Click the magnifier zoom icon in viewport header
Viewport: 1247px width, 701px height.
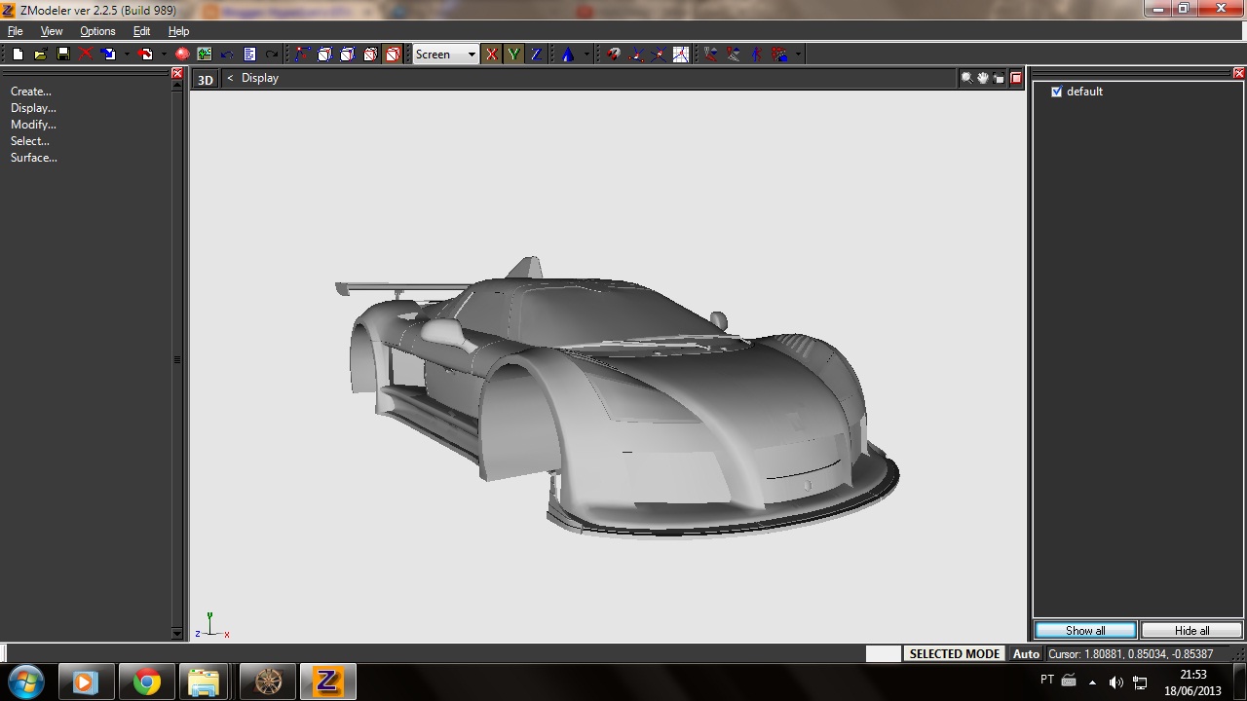click(966, 79)
